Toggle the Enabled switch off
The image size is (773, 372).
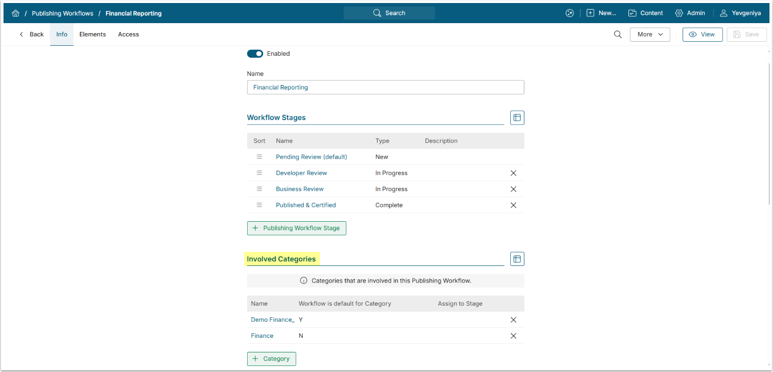click(255, 54)
